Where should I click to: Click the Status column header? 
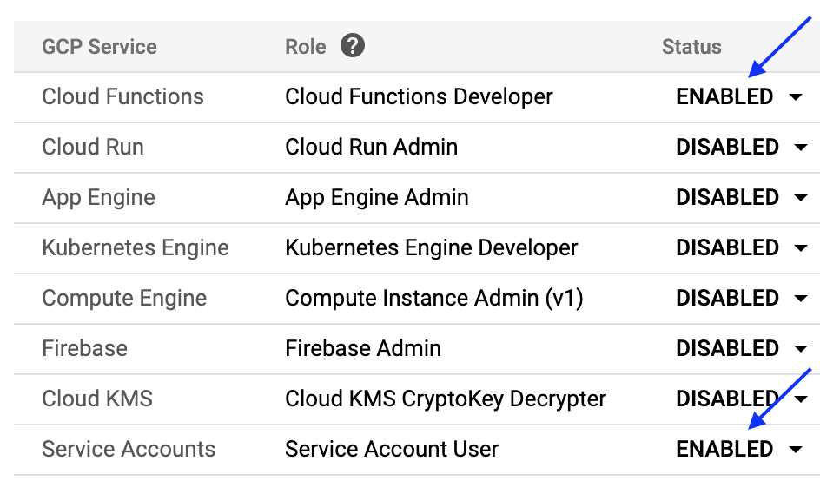tap(691, 47)
